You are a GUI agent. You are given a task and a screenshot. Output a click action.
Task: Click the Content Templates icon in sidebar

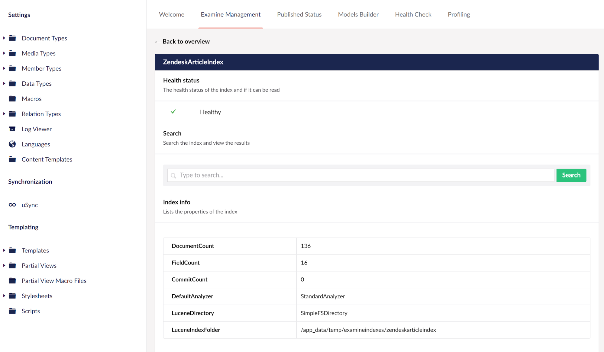pos(13,159)
